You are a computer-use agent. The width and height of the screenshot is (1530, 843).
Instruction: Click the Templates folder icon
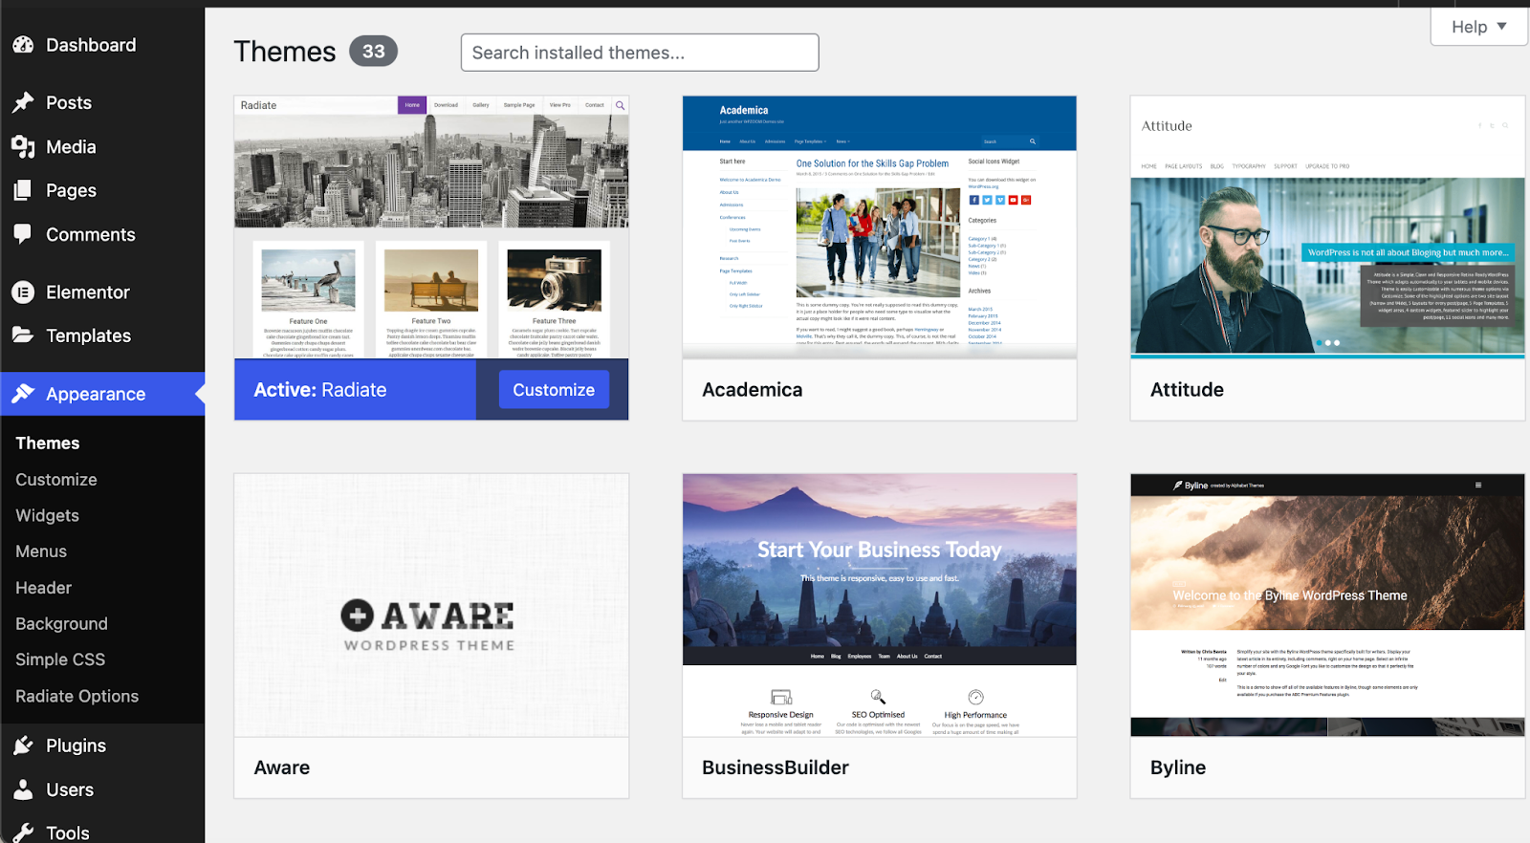point(23,335)
